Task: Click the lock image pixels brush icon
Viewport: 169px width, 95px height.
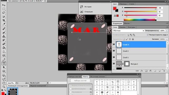Action: [x=127, y=39]
